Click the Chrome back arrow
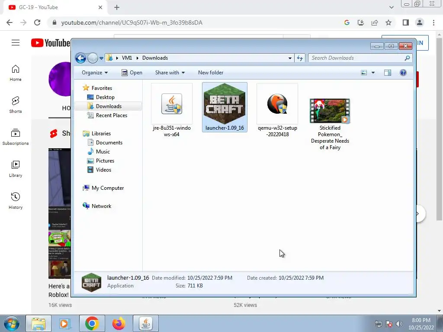 click(10, 22)
